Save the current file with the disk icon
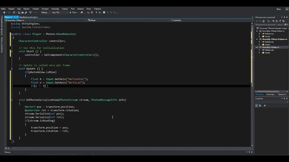Viewport: 289px width, 162px height. point(23,13)
